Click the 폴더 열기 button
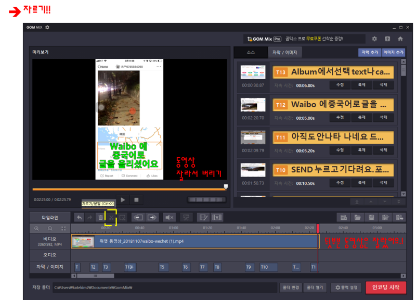The image size is (416, 300). 315,287
